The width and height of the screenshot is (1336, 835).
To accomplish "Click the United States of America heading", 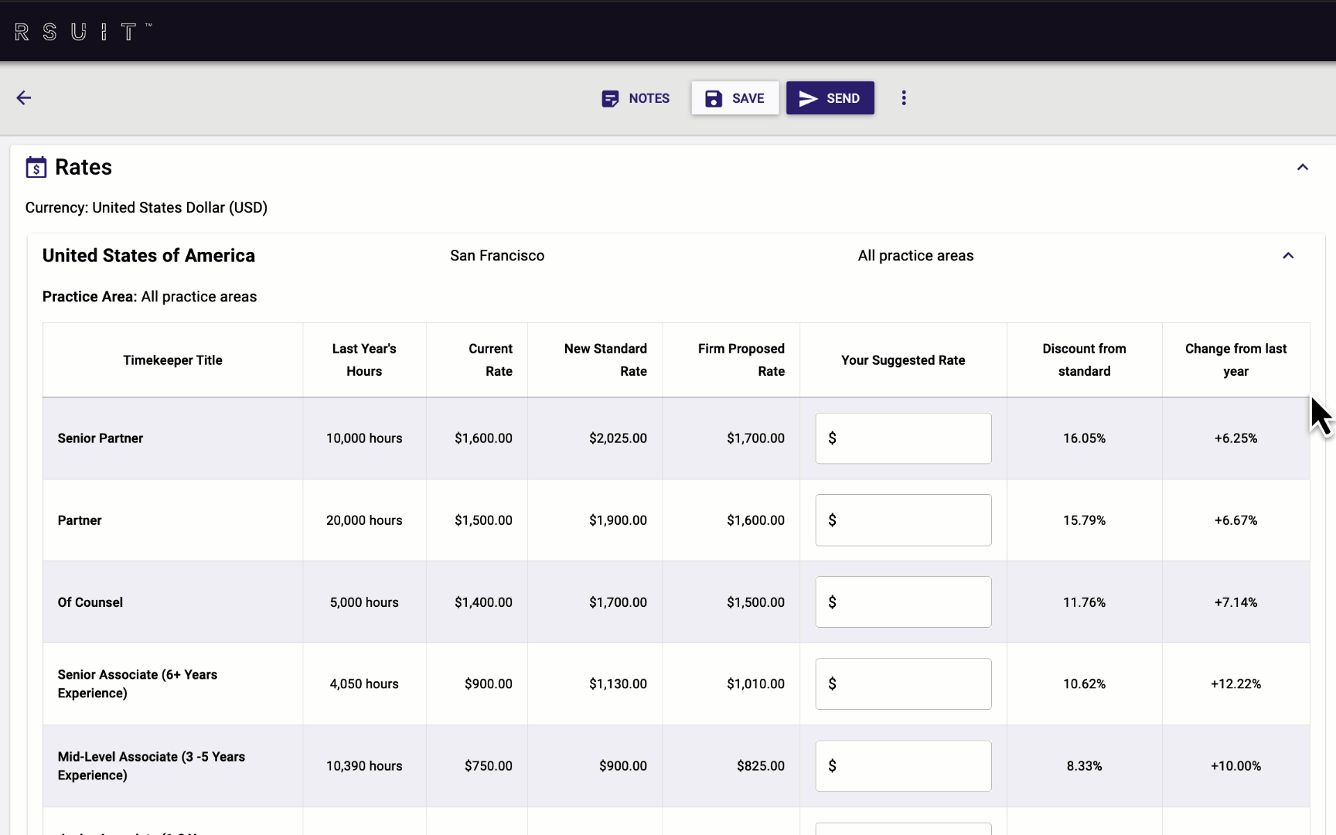I will coord(148,256).
